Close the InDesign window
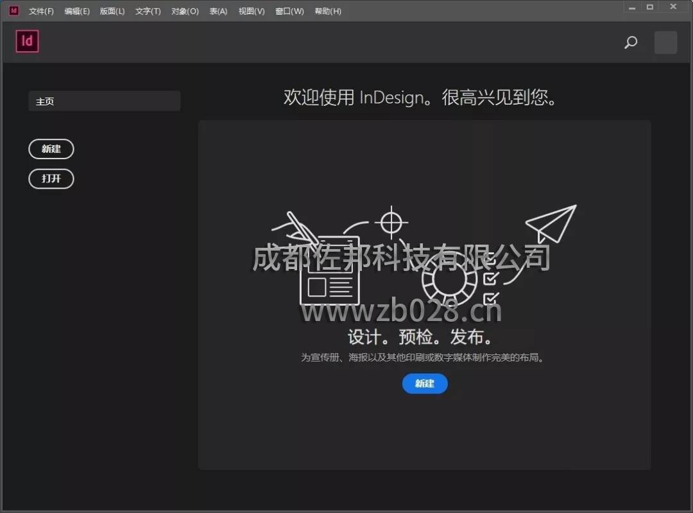693x513 pixels. [x=673, y=6]
